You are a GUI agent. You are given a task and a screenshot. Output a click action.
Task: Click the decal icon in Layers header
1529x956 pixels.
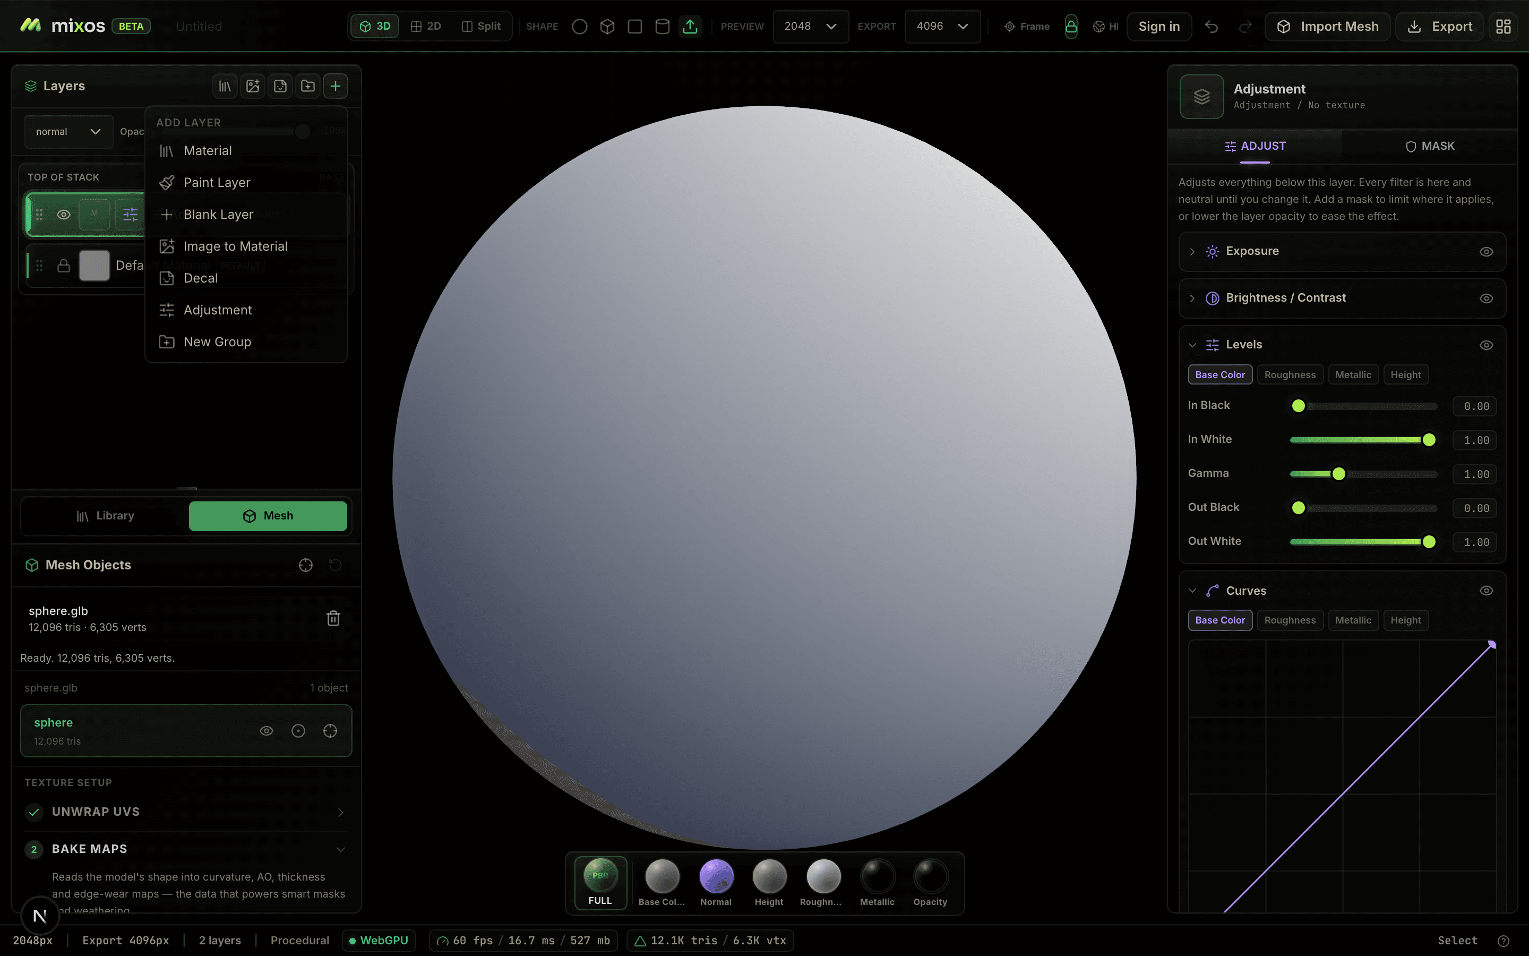pyautogui.click(x=280, y=86)
